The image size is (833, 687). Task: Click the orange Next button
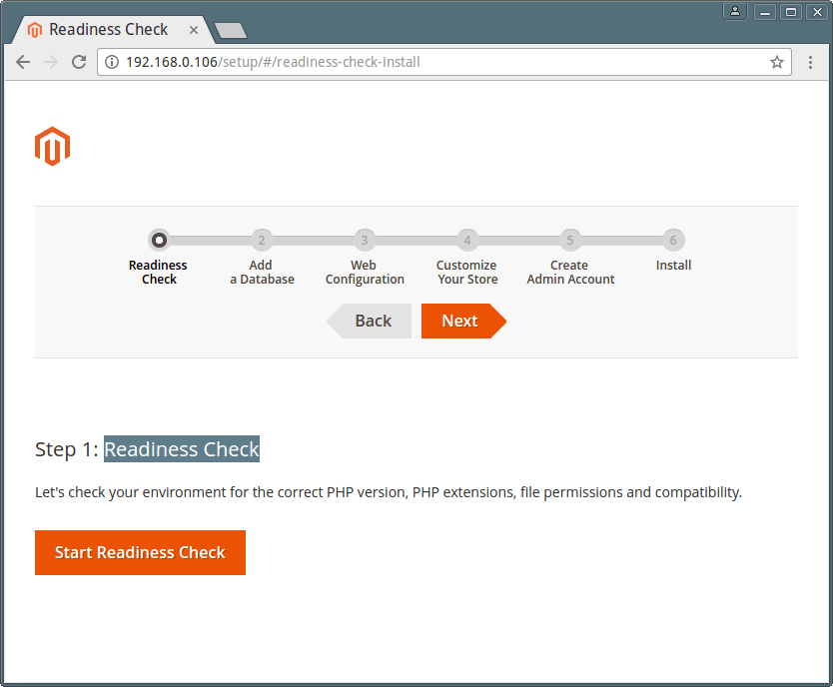[x=463, y=321]
